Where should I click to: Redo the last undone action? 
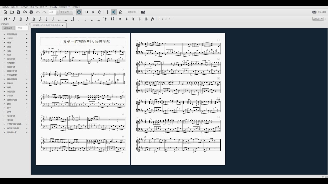[x=44, y=12]
